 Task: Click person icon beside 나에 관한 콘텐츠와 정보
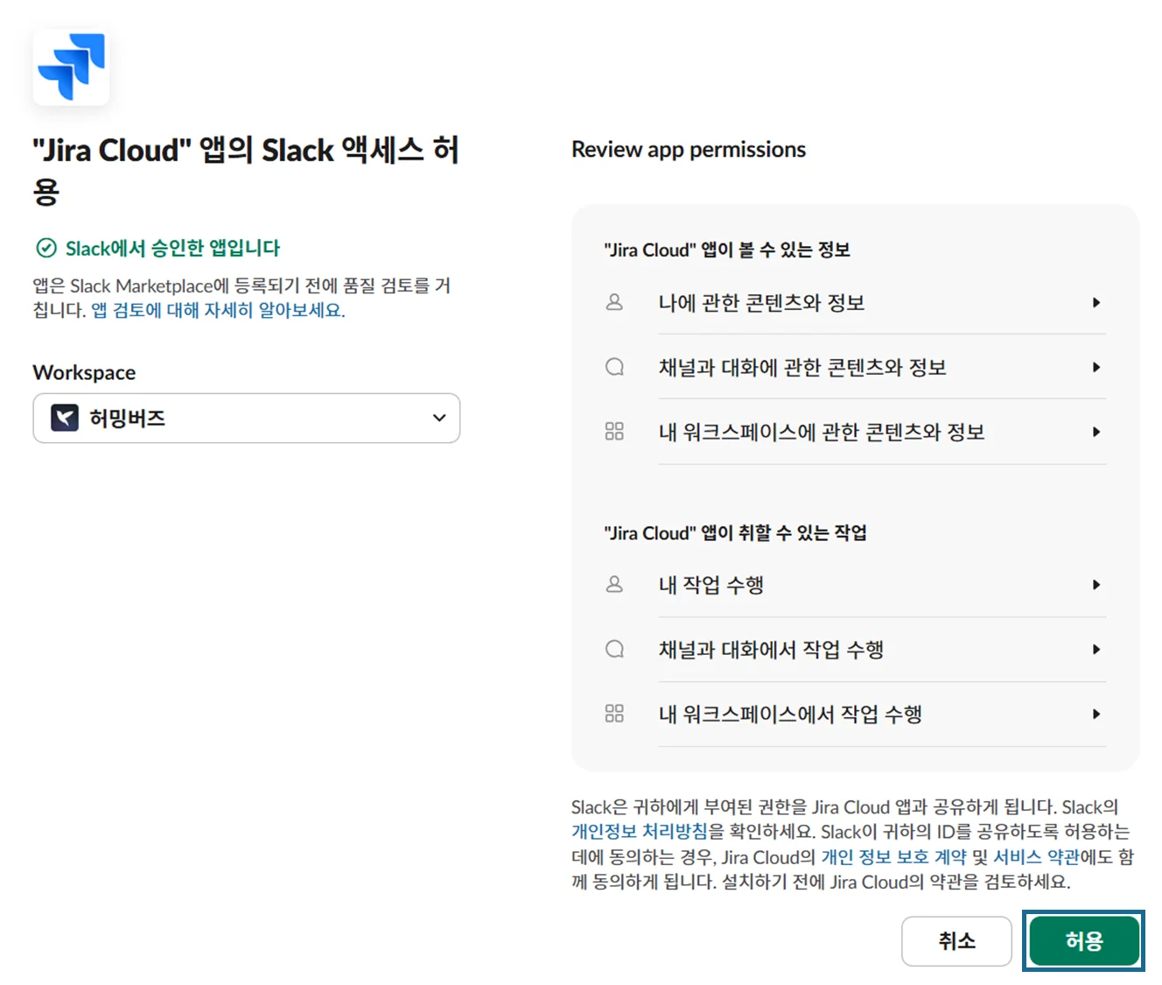(614, 303)
